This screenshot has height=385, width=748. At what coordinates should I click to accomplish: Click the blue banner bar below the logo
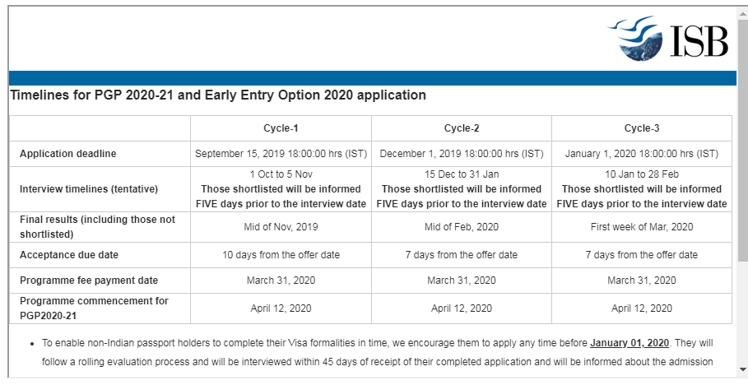tap(370, 78)
